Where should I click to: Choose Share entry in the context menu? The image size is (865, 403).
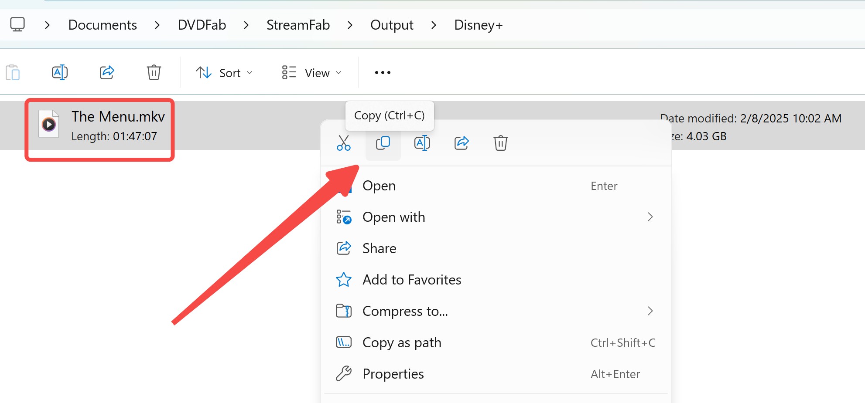click(496, 248)
